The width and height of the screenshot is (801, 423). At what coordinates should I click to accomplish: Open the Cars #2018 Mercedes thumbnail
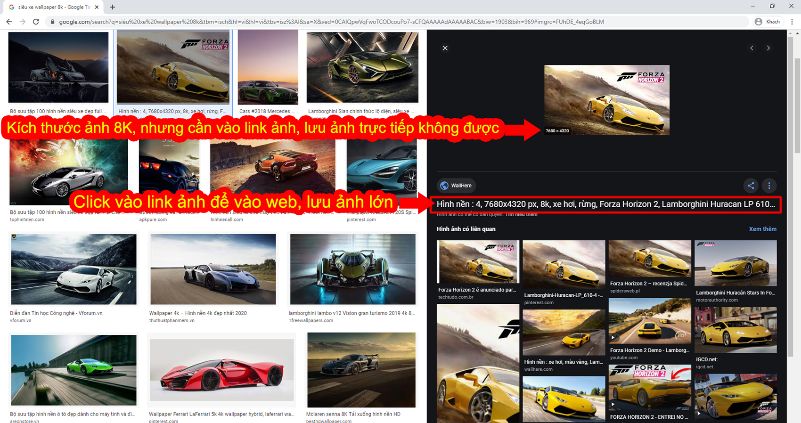(x=268, y=67)
